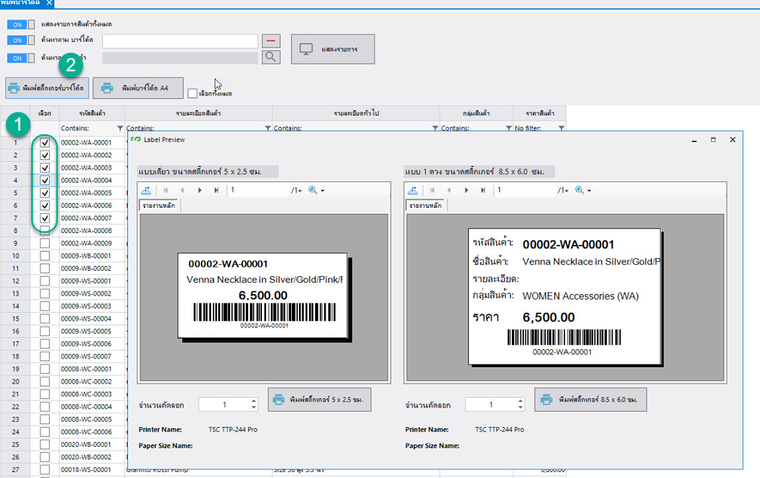Toggle the ON switch for แสดงรายการสินค้าทั้งหมด
This screenshot has width=760, height=478.
(x=21, y=25)
